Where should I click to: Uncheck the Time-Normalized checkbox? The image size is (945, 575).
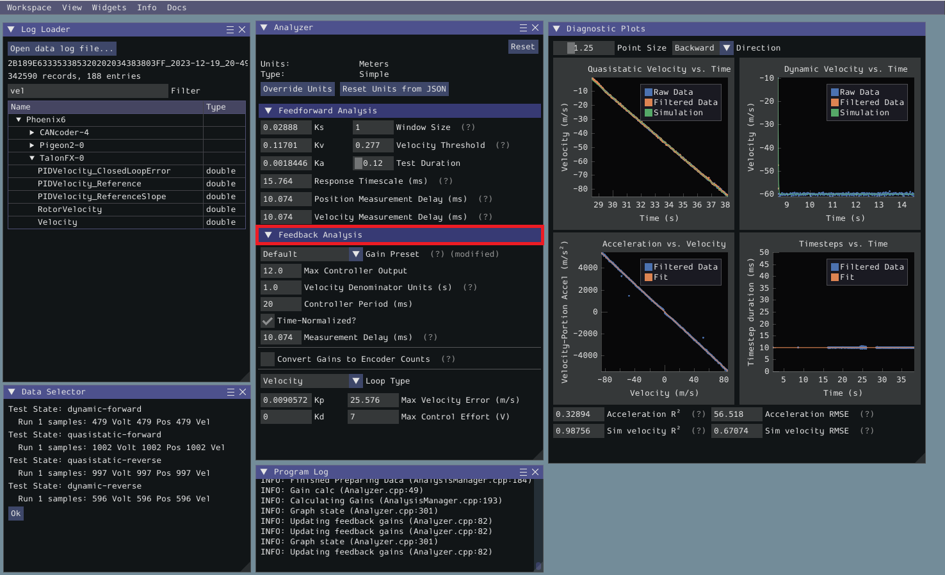[268, 320]
